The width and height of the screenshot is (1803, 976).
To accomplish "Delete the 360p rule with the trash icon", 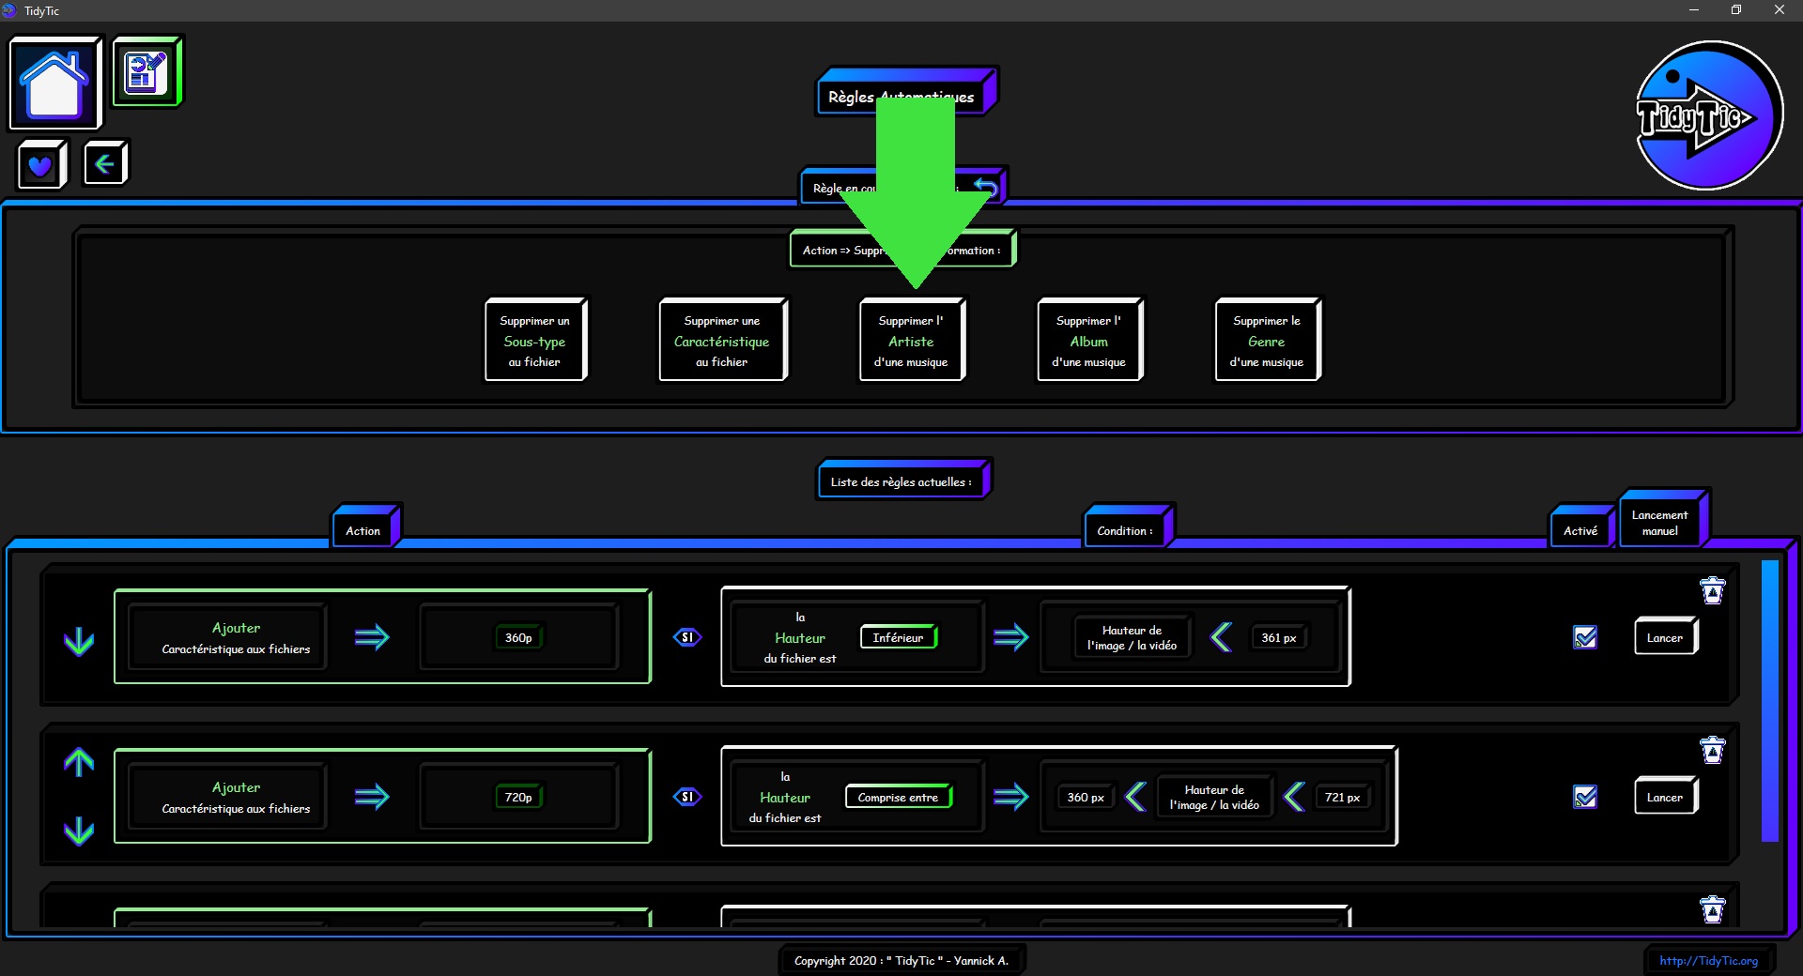I will (x=1713, y=590).
